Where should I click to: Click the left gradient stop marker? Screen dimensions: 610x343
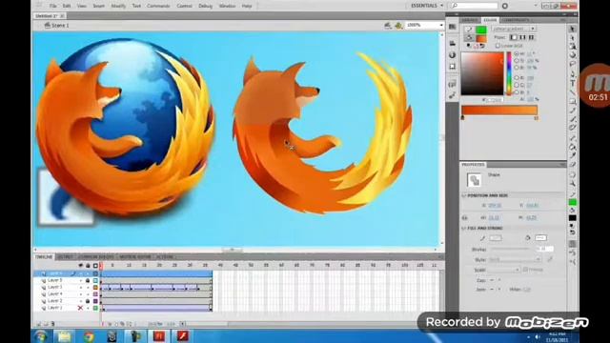point(462,117)
